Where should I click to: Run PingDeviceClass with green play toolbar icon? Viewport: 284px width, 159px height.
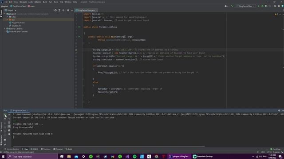(x=258, y=6)
